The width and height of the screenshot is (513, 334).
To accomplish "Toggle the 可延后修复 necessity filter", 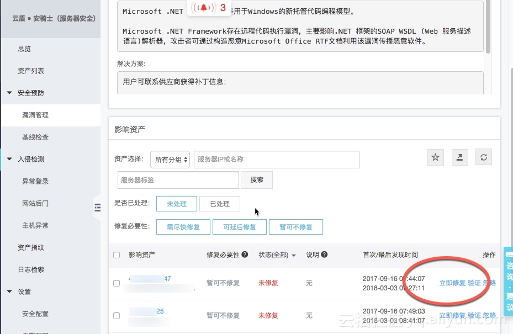I will pyautogui.click(x=240, y=227).
